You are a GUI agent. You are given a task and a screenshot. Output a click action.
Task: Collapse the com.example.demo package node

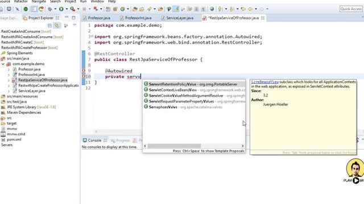3,64
